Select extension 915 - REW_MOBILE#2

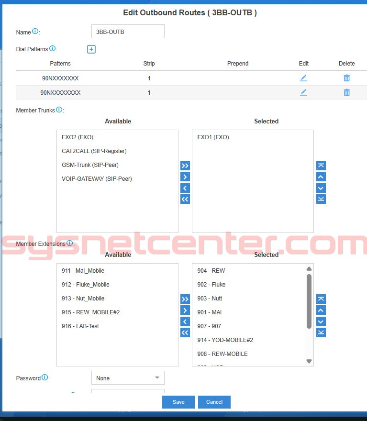(90, 312)
